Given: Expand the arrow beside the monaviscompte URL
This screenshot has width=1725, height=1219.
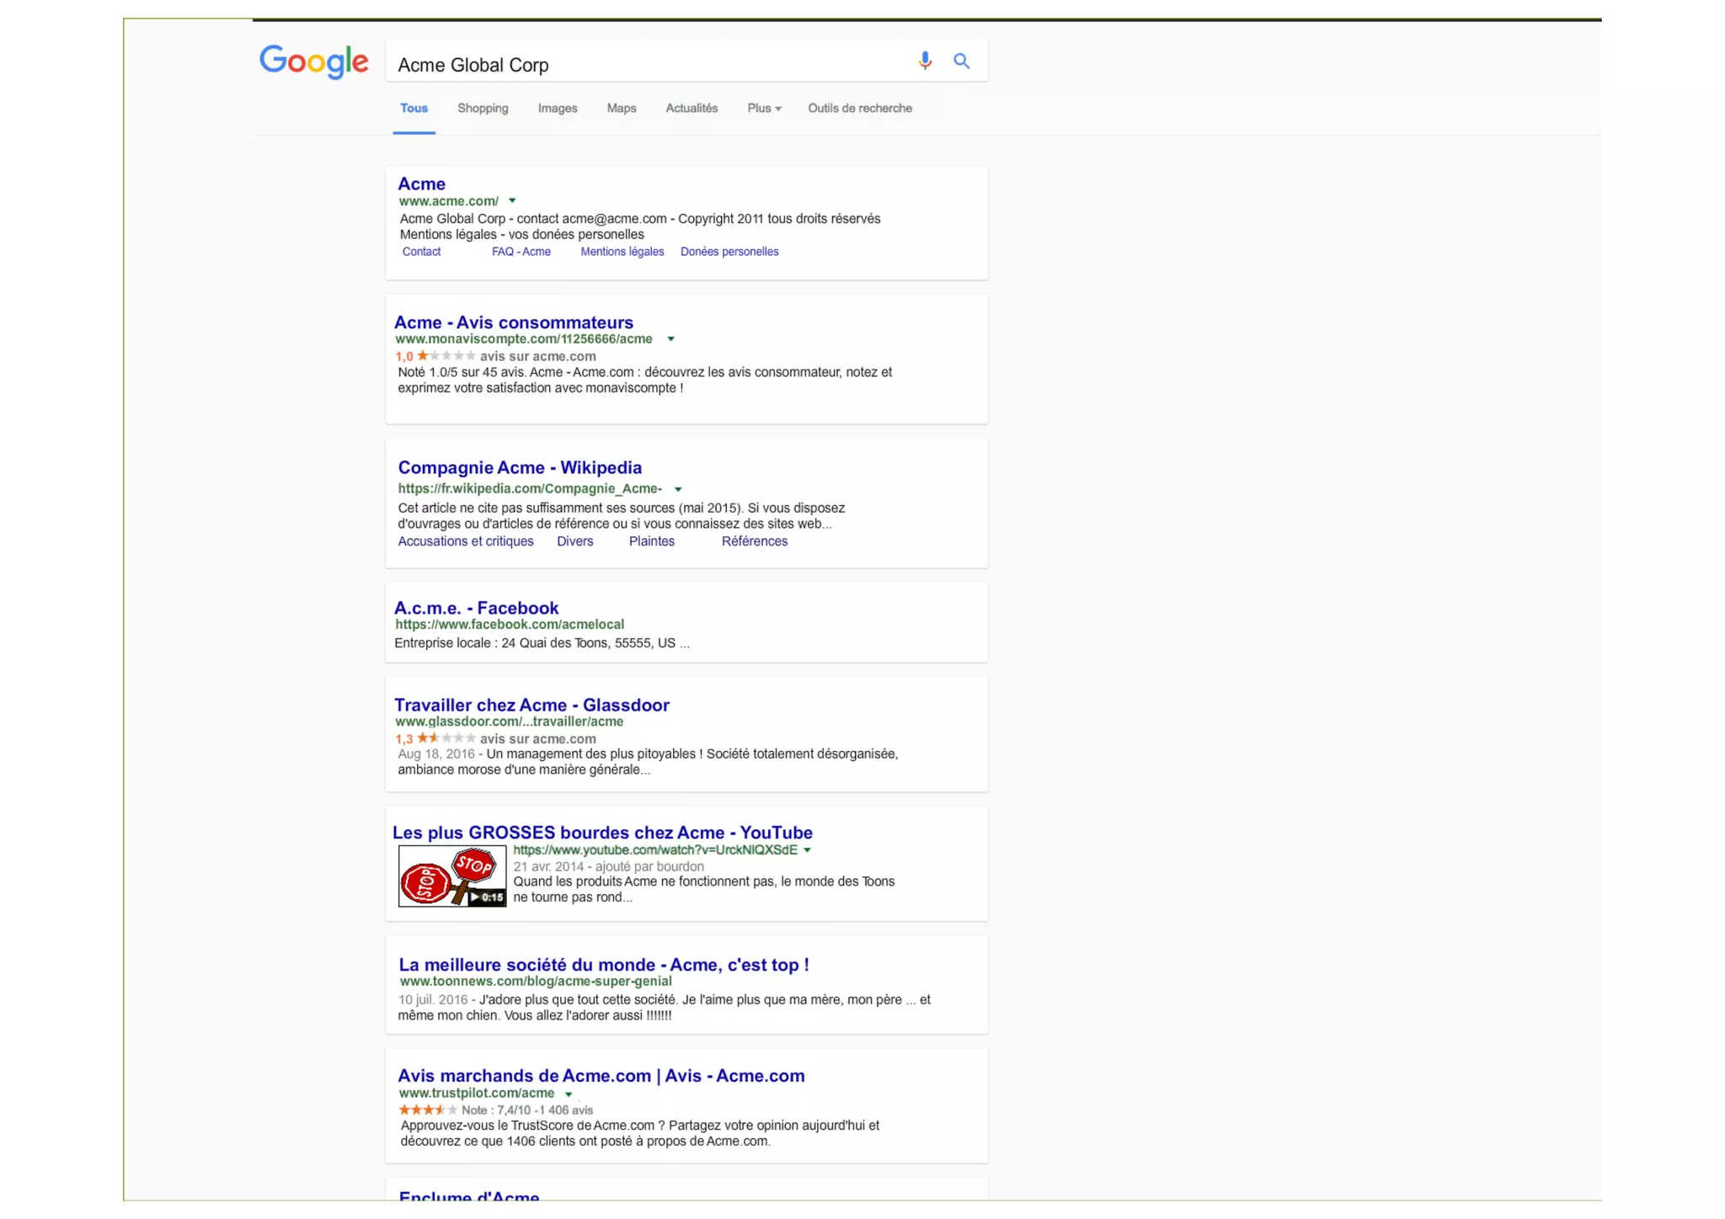Looking at the screenshot, I should 670,339.
